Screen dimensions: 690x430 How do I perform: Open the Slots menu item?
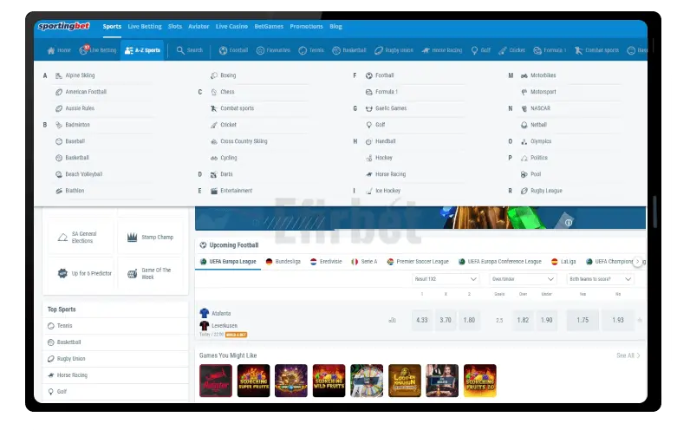click(x=175, y=26)
